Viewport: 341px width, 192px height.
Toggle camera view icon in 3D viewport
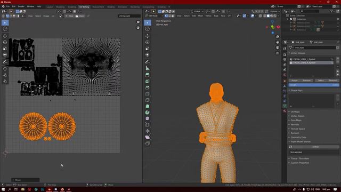(277, 47)
